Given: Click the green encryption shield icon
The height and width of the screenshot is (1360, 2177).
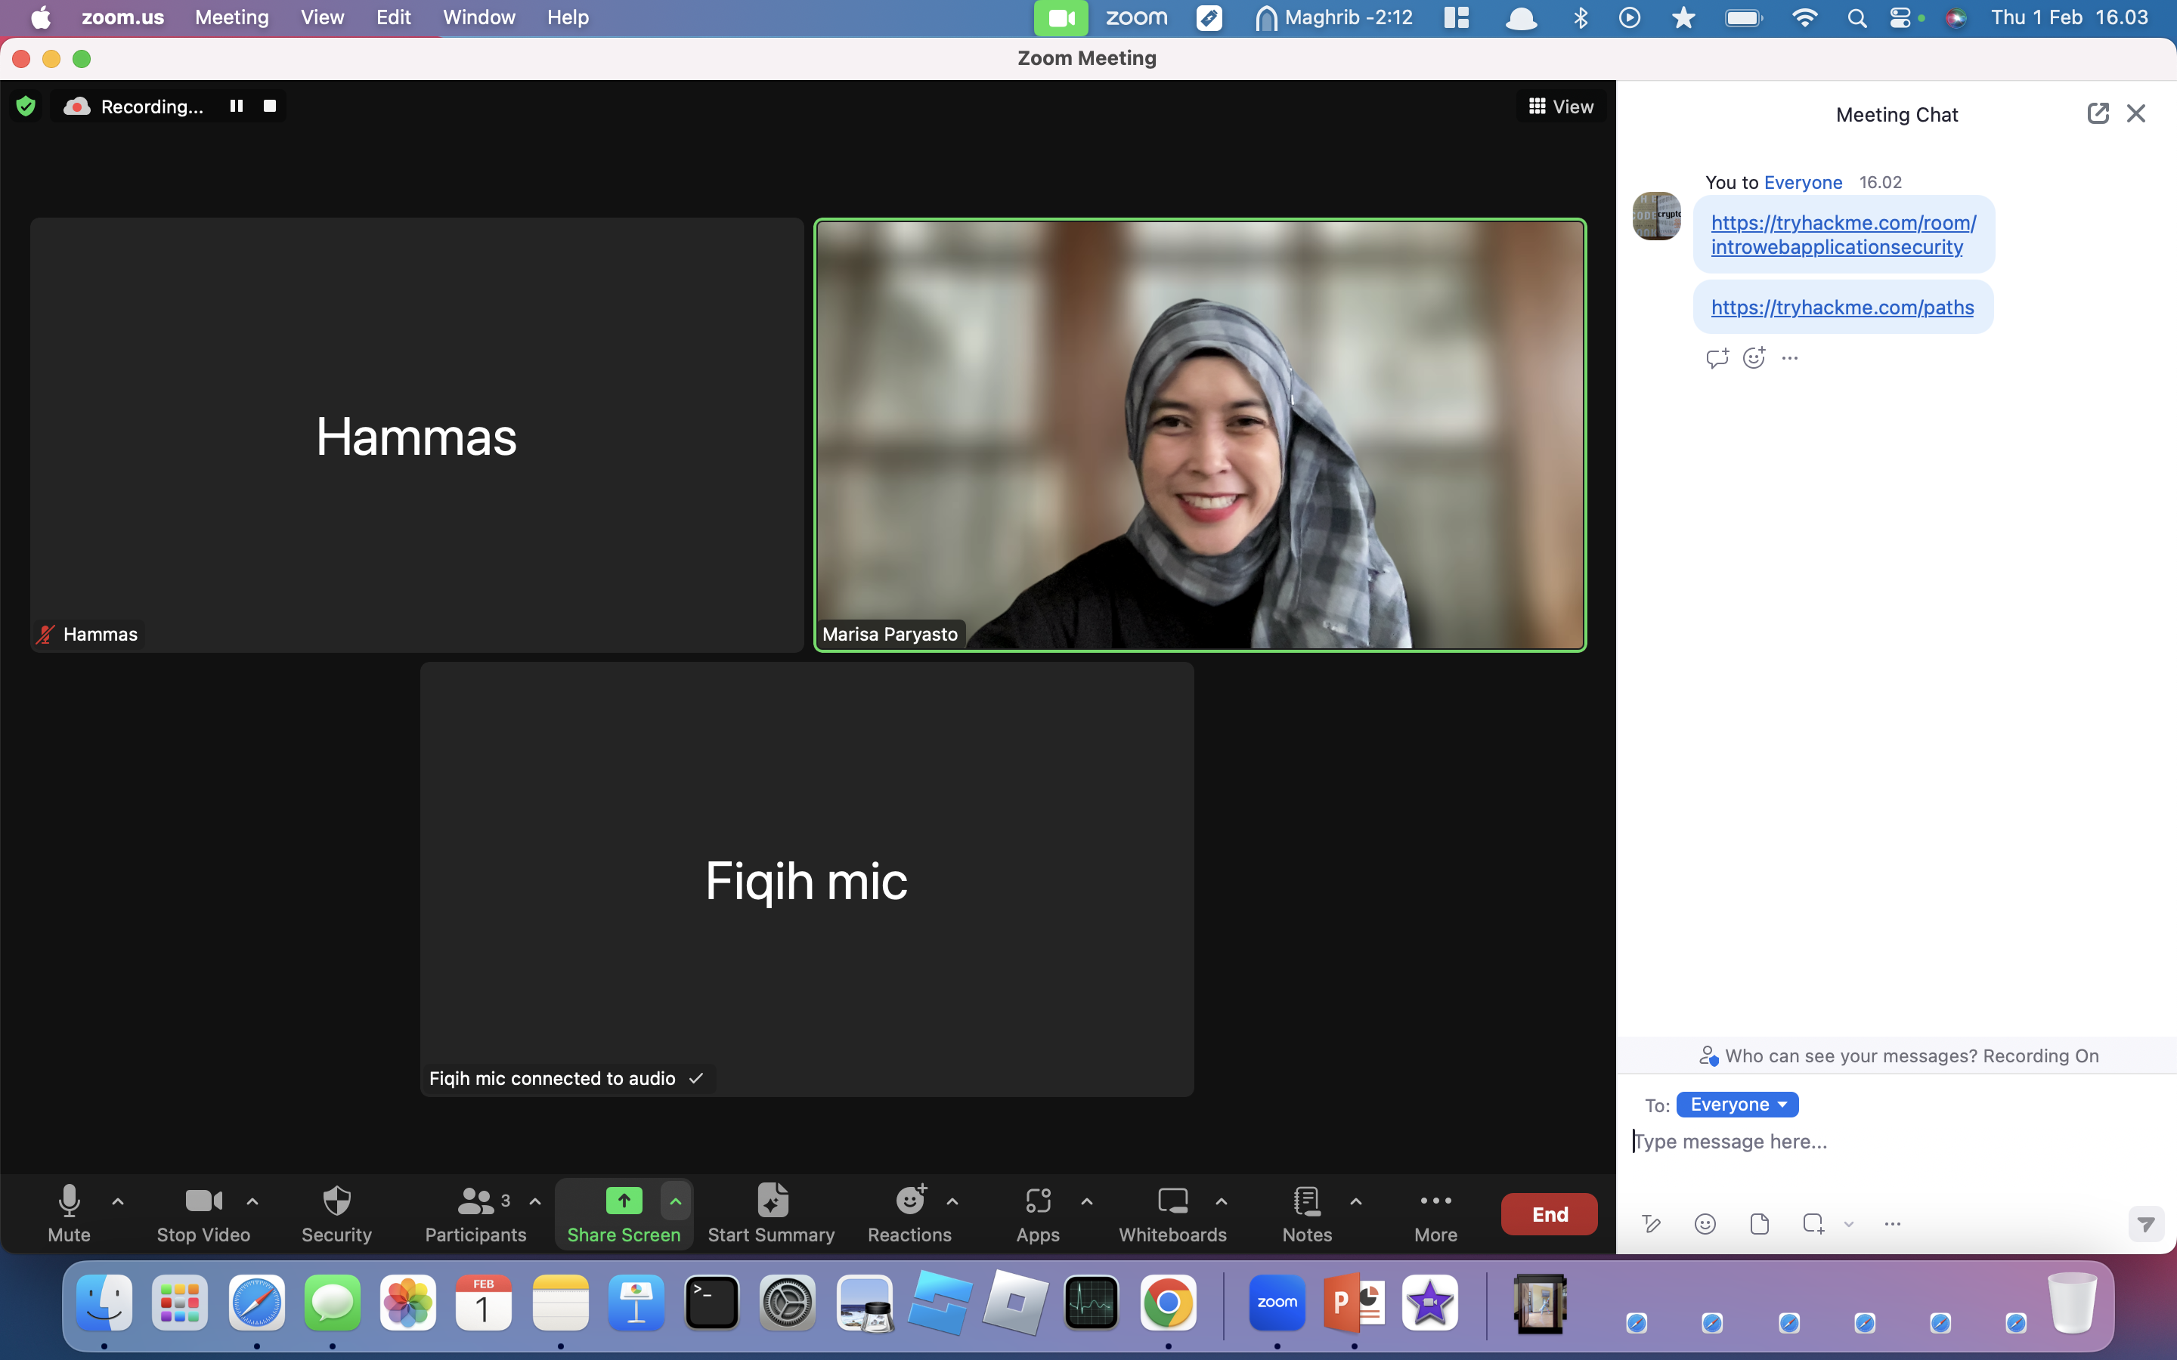Looking at the screenshot, I should point(26,107).
